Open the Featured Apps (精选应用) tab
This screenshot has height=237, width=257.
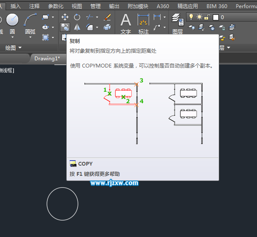(x=187, y=6)
